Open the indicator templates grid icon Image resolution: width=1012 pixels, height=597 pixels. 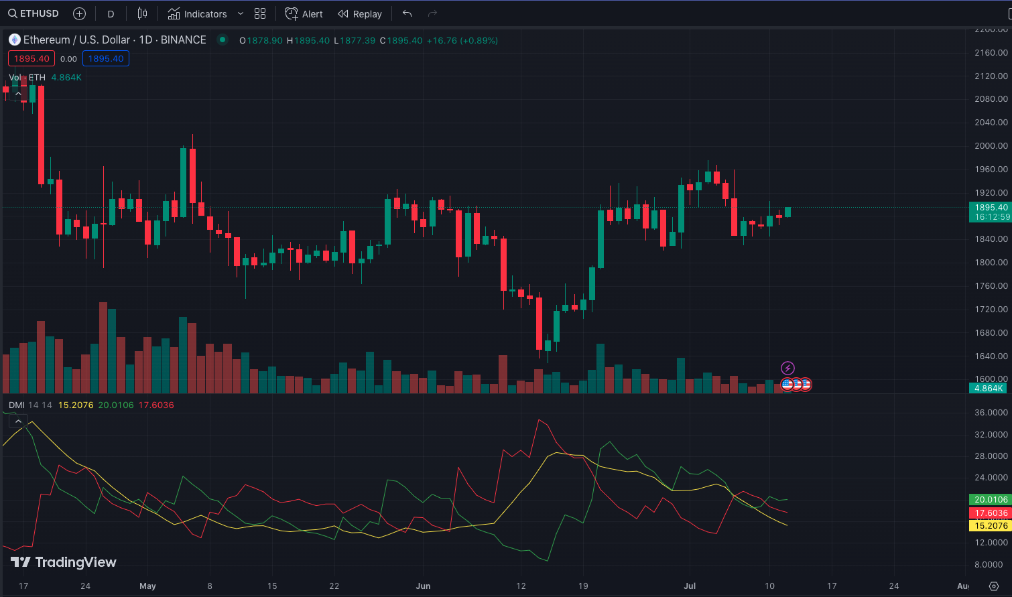click(x=260, y=13)
